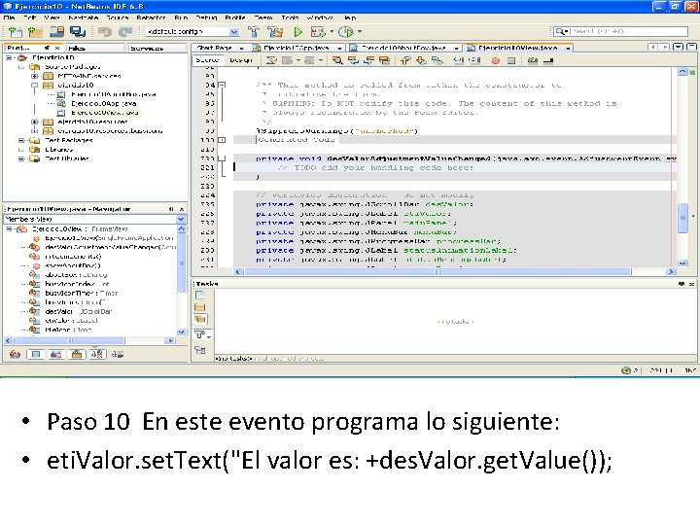Collapse the javadoc comment fold at line 94
Image resolution: width=700 pixels, height=525 pixels.
[x=222, y=85]
